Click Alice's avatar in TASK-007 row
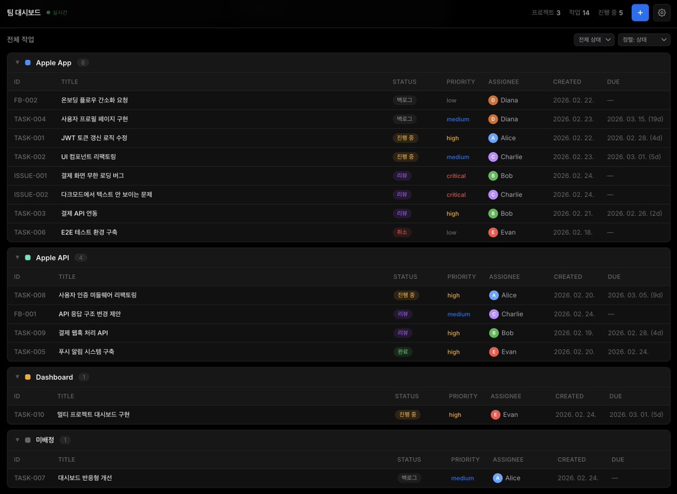The height and width of the screenshot is (494, 677). 498,478
